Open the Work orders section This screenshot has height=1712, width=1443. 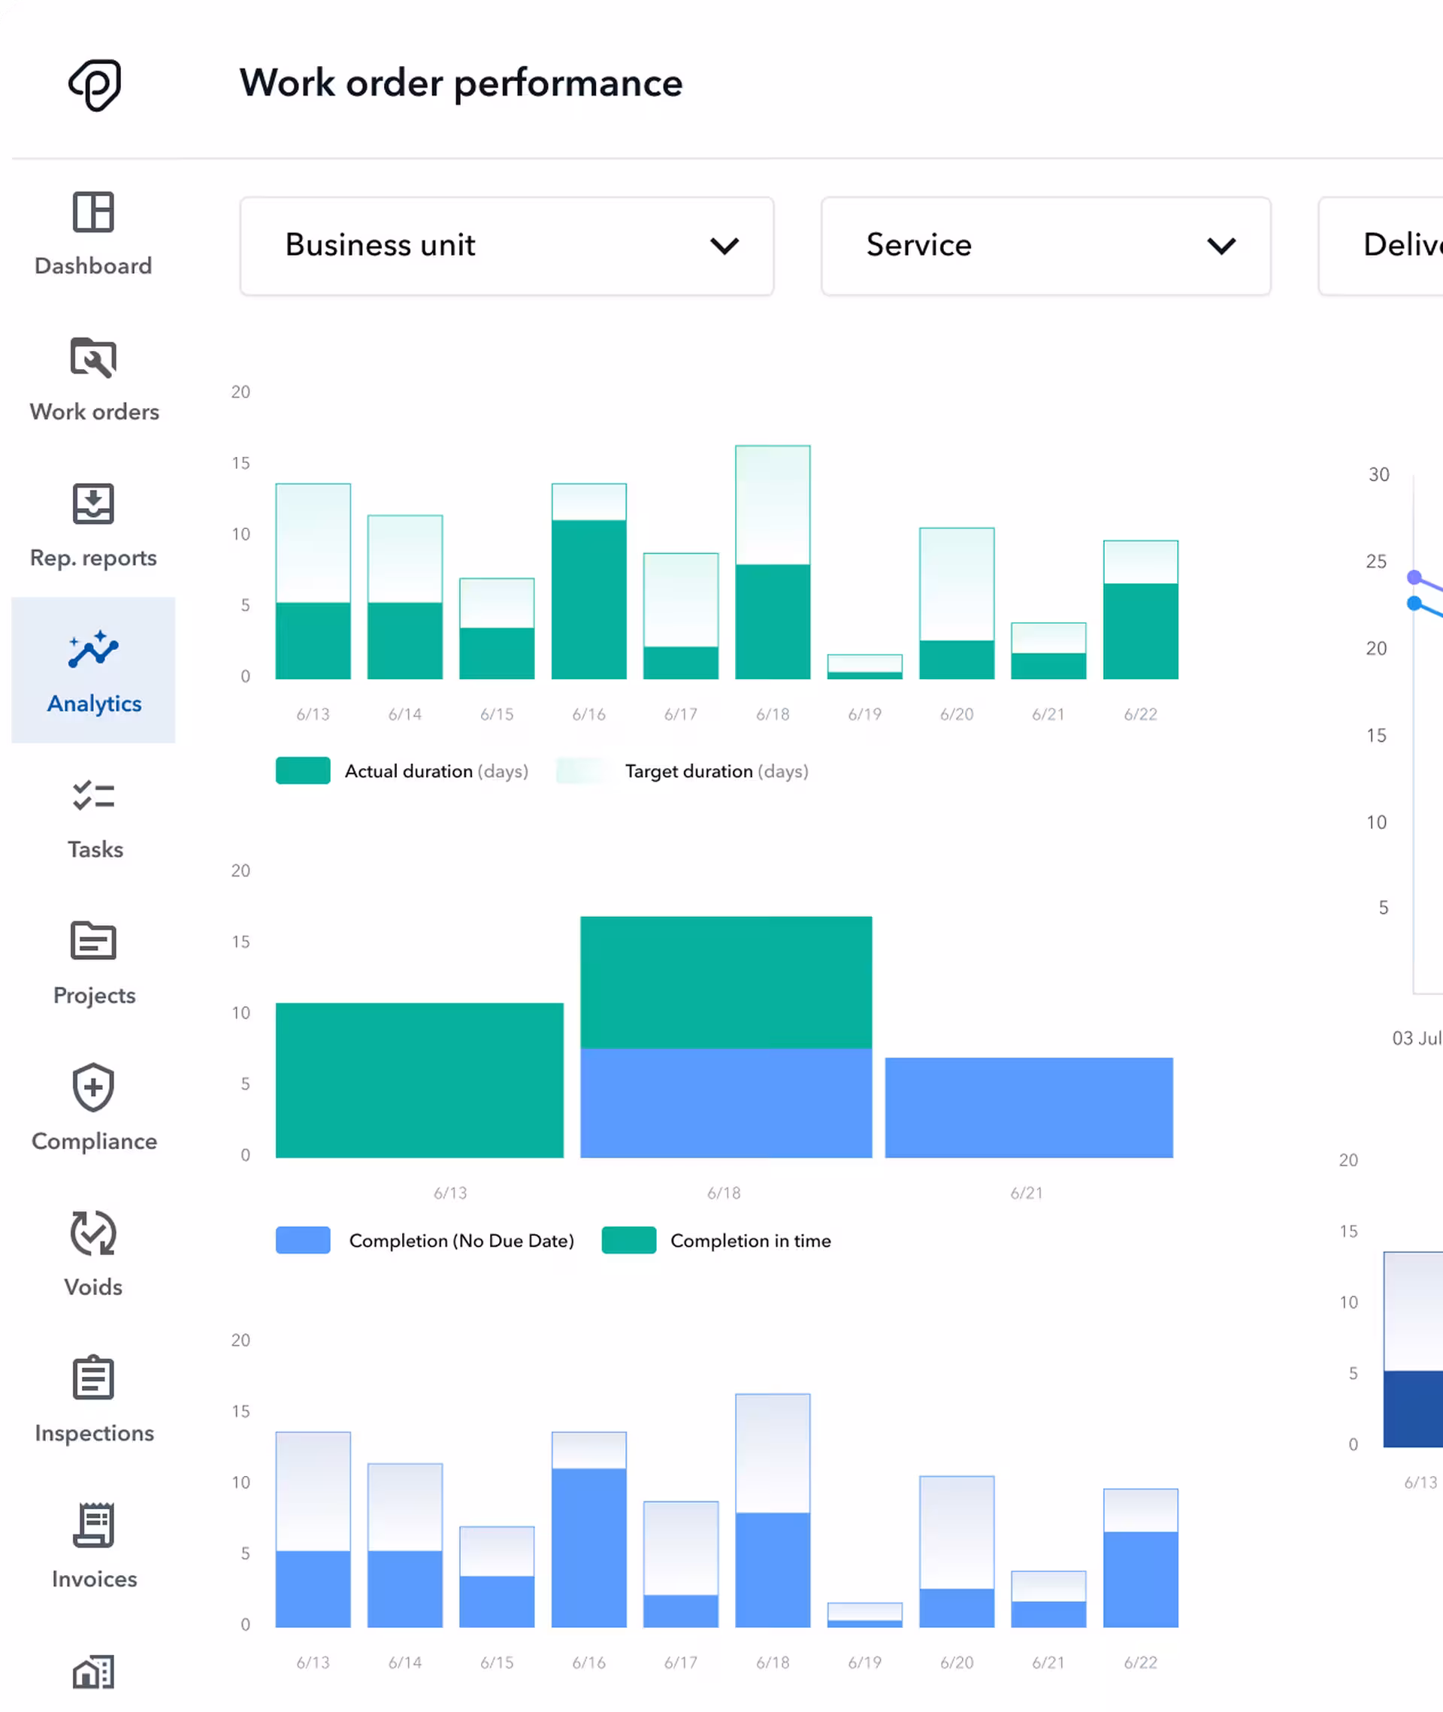[92, 380]
